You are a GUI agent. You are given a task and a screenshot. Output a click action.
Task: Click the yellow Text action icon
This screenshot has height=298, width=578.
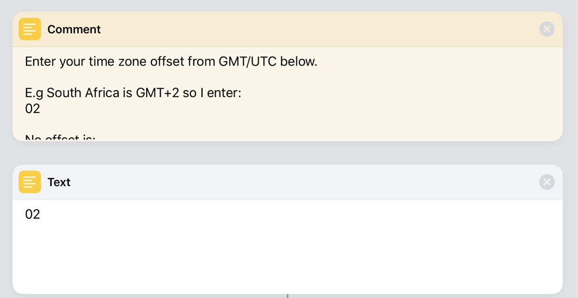click(x=29, y=182)
